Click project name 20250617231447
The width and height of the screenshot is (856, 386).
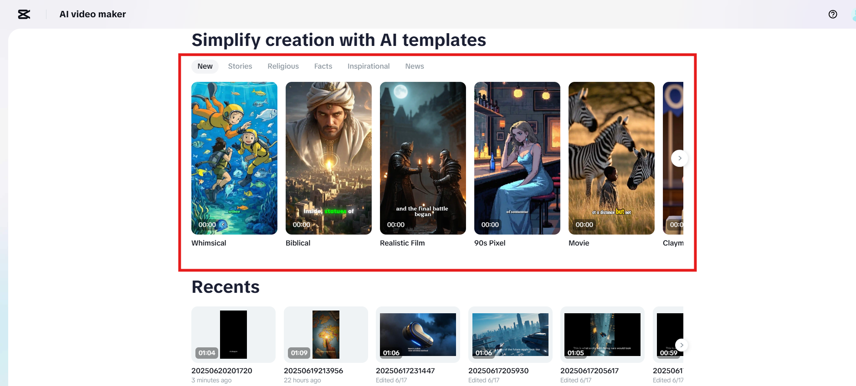point(405,371)
